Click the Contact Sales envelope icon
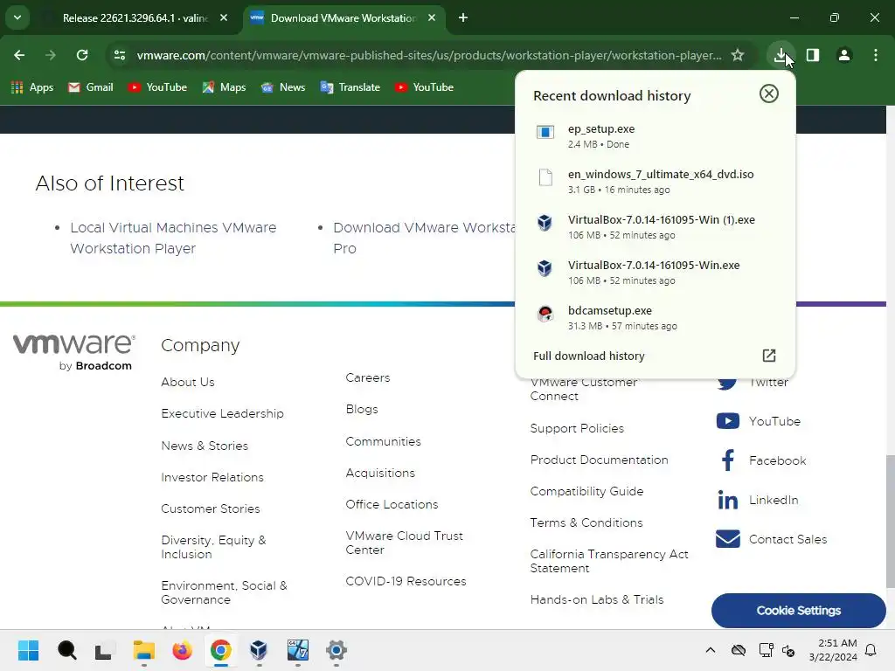The width and height of the screenshot is (895, 671). (x=728, y=538)
